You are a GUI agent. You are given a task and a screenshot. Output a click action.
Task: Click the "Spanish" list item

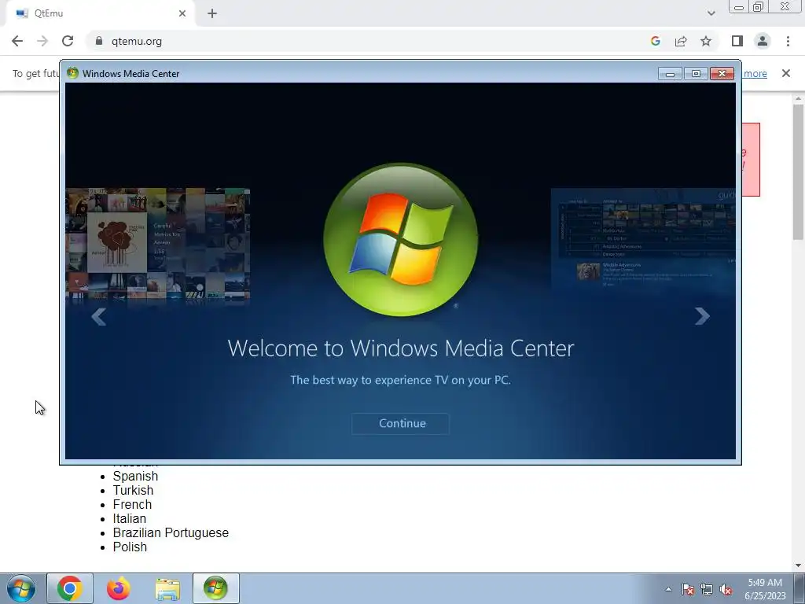pyautogui.click(x=135, y=476)
